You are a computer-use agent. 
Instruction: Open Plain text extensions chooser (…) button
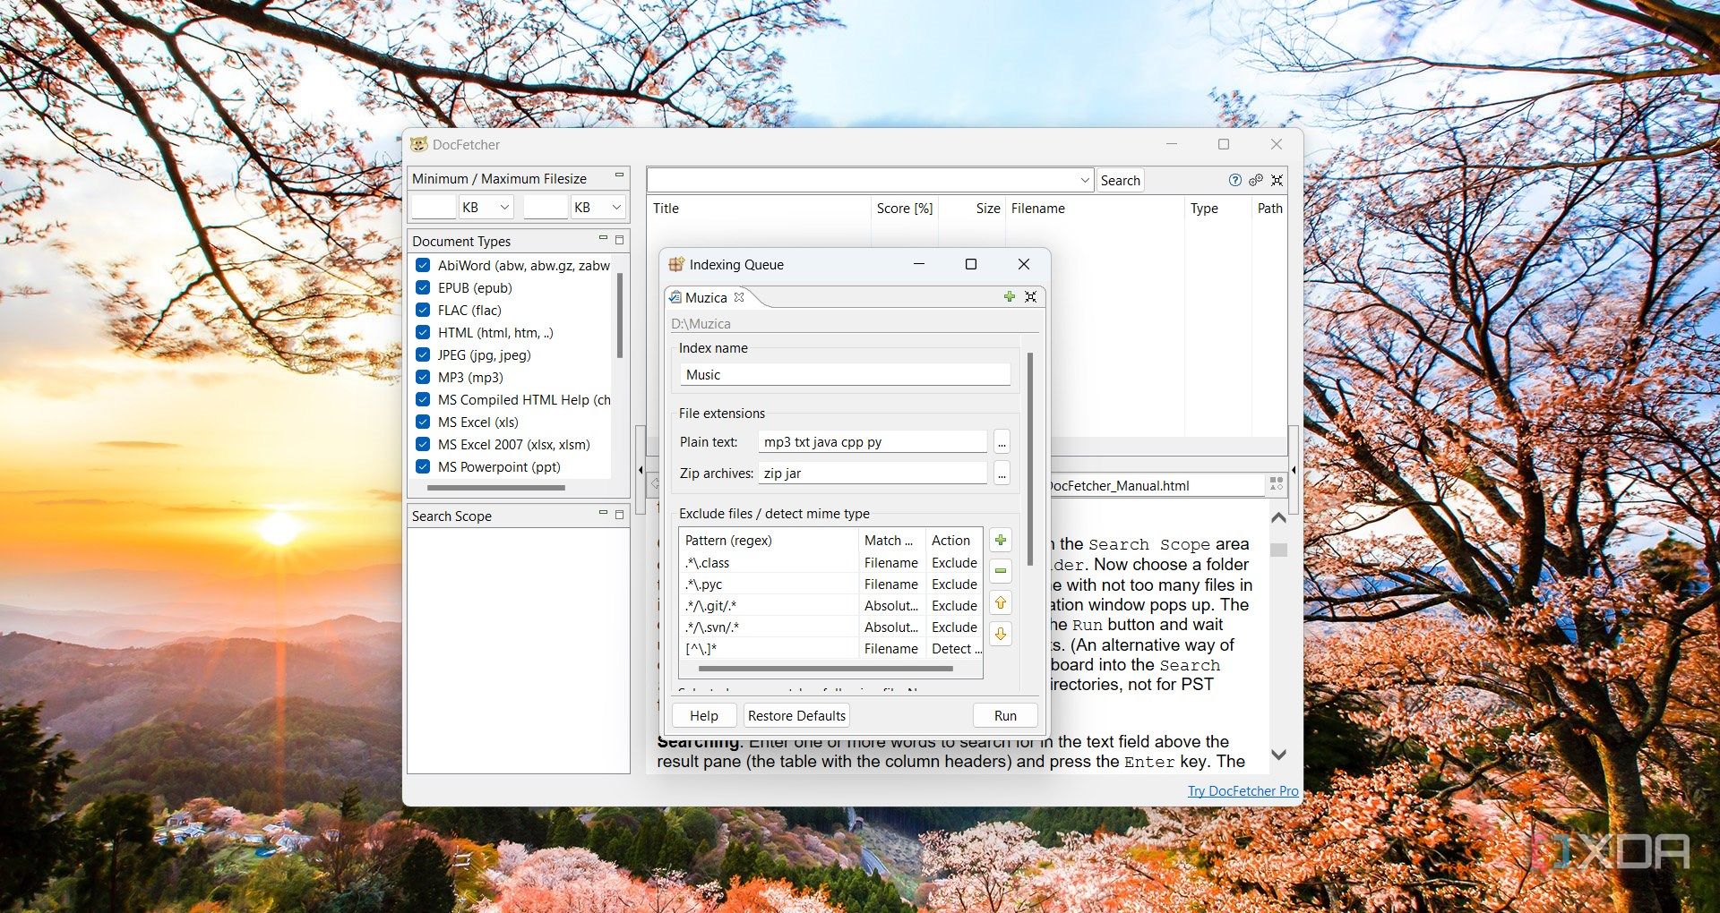tap(1002, 442)
